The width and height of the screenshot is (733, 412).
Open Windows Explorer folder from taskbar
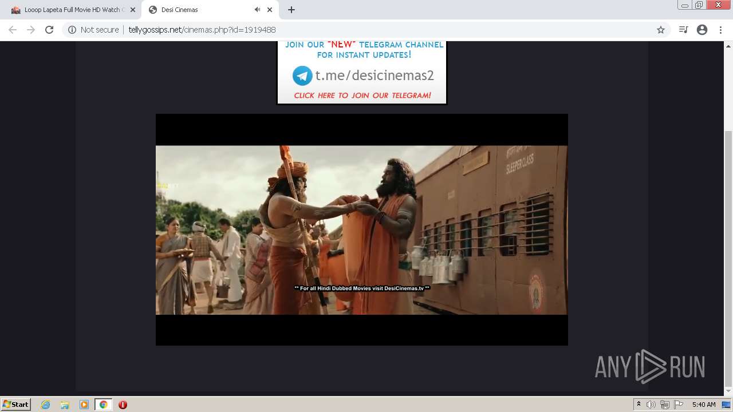65,405
